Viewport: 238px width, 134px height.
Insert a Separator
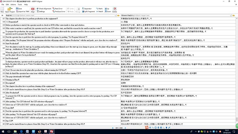(x=87, y=9)
